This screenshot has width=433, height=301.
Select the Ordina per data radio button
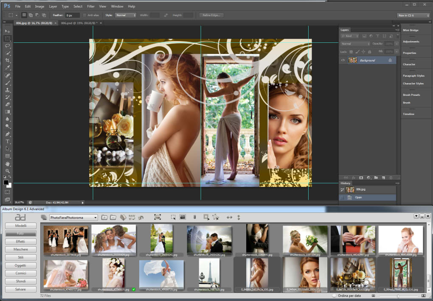pyautogui.click(x=334, y=295)
